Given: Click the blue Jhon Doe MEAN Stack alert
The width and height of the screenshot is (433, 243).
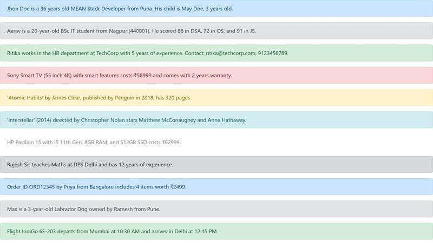Looking at the screenshot, I should 216,9.
